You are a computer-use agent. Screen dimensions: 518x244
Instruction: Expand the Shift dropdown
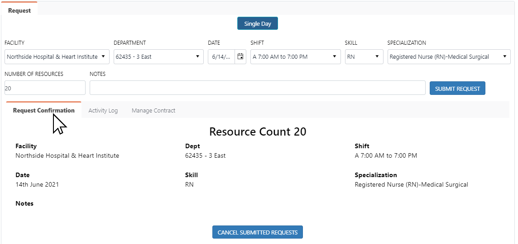point(295,57)
